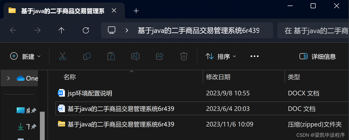Click the search box in 基于java的二手商
Image resolution: width=349 pixels, height=140 pixels.
(313, 31)
